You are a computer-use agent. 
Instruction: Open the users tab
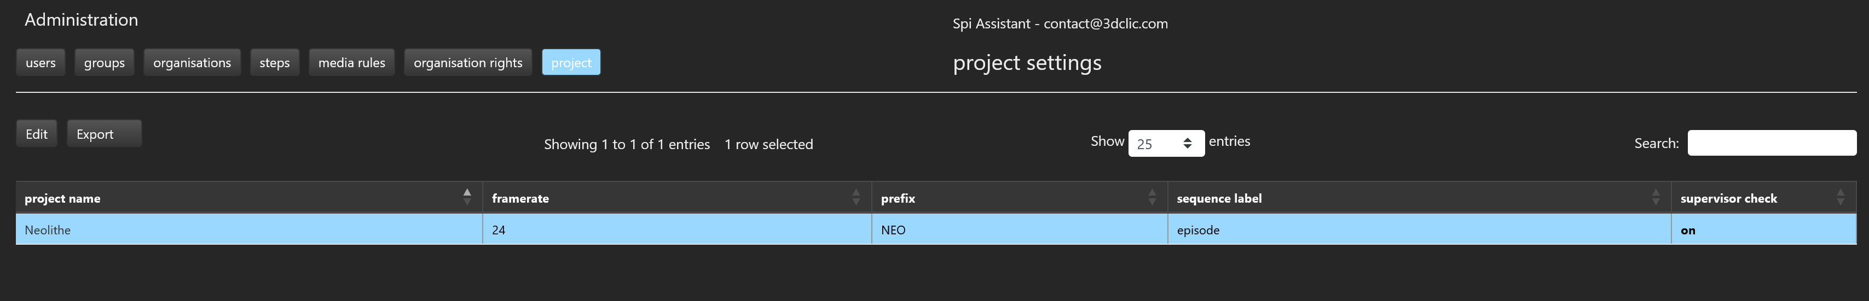40,63
